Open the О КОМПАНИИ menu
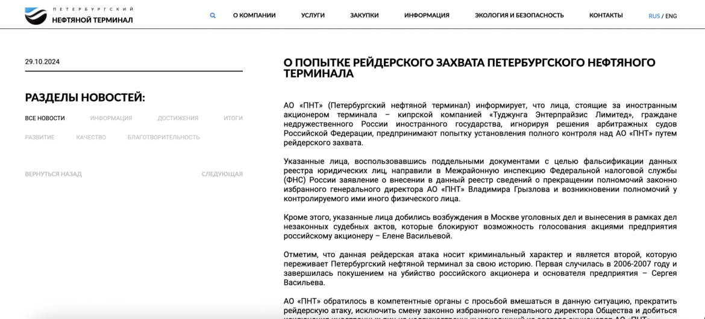The width and height of the screenshot is (705, 319). click(254, 16)
